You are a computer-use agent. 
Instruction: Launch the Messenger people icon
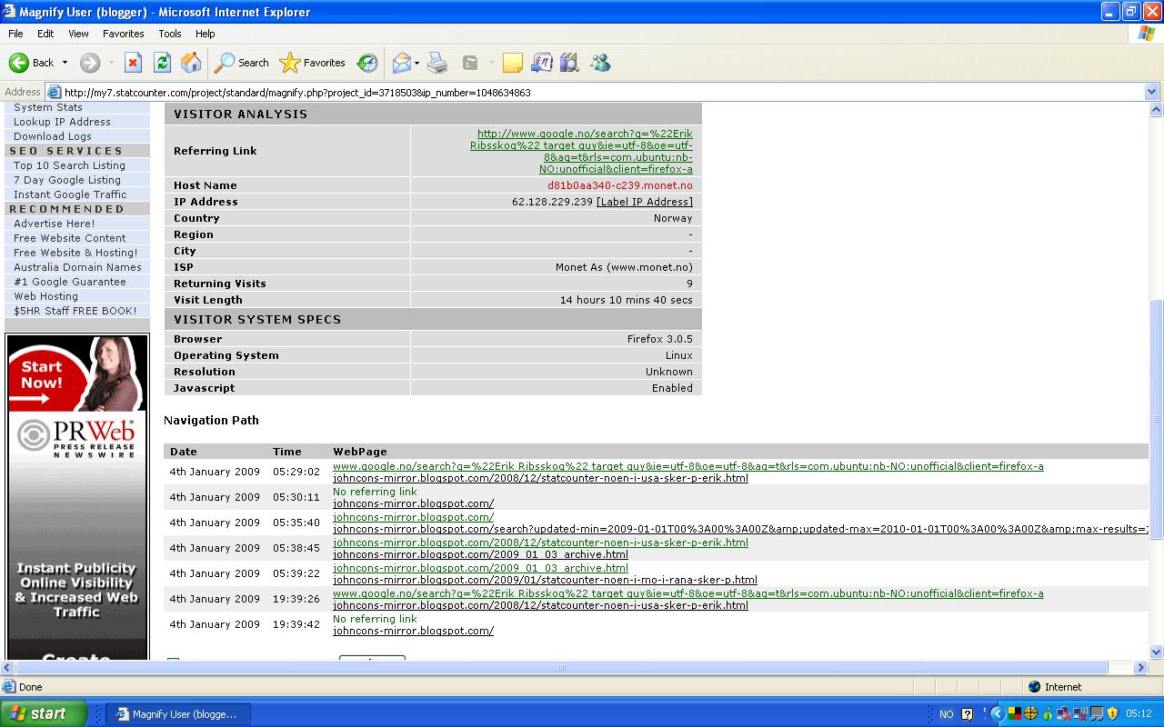[x=600, y=63]
